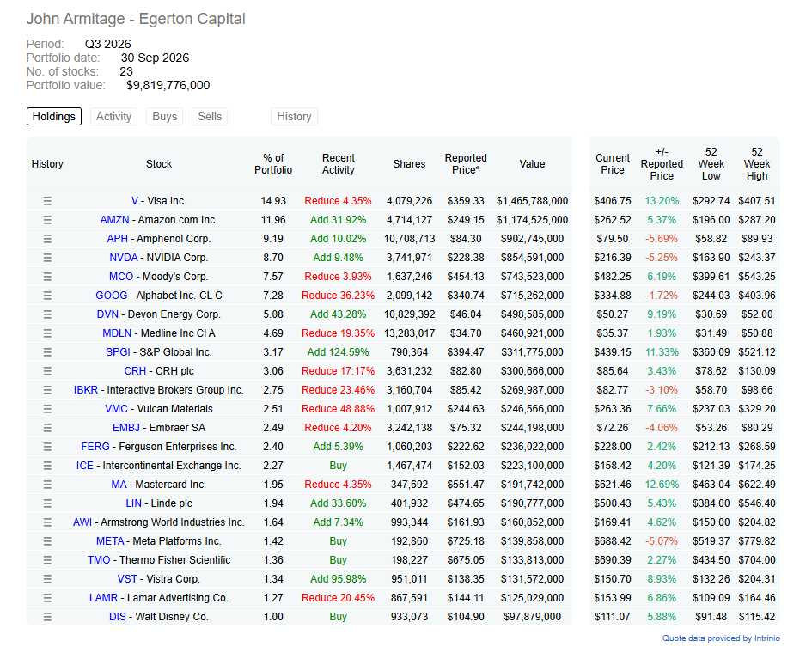Click the Shares column header
The width and height of the screenshot is (812, 659).
point(409,163)
